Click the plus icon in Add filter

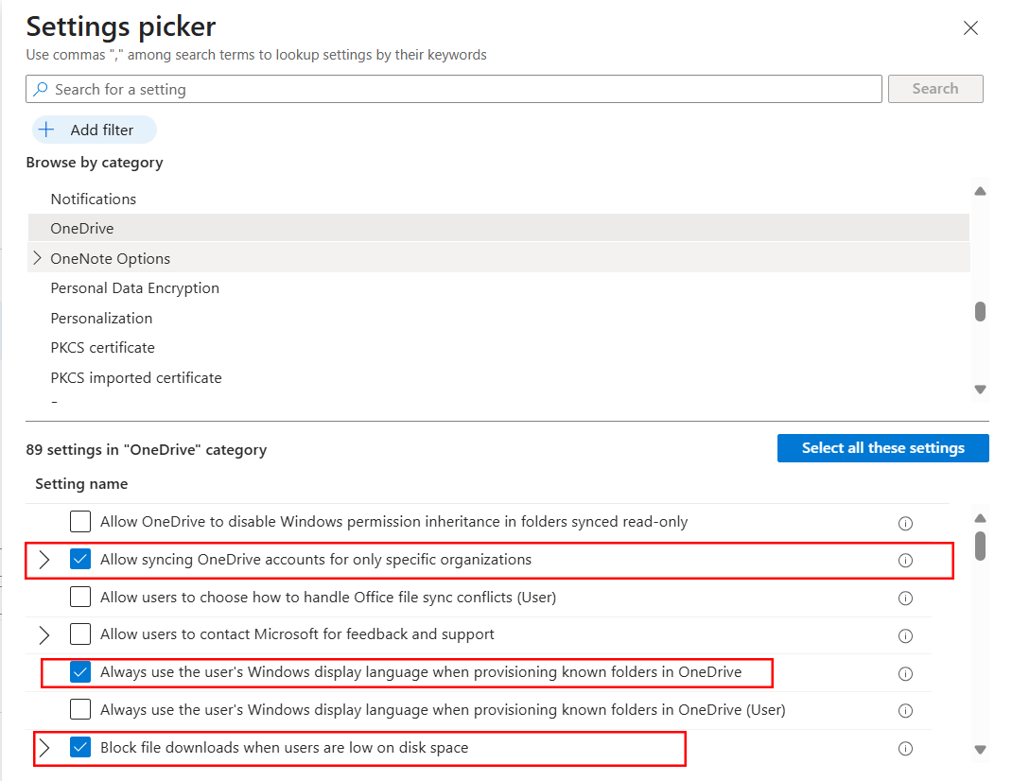coord(46,130)
